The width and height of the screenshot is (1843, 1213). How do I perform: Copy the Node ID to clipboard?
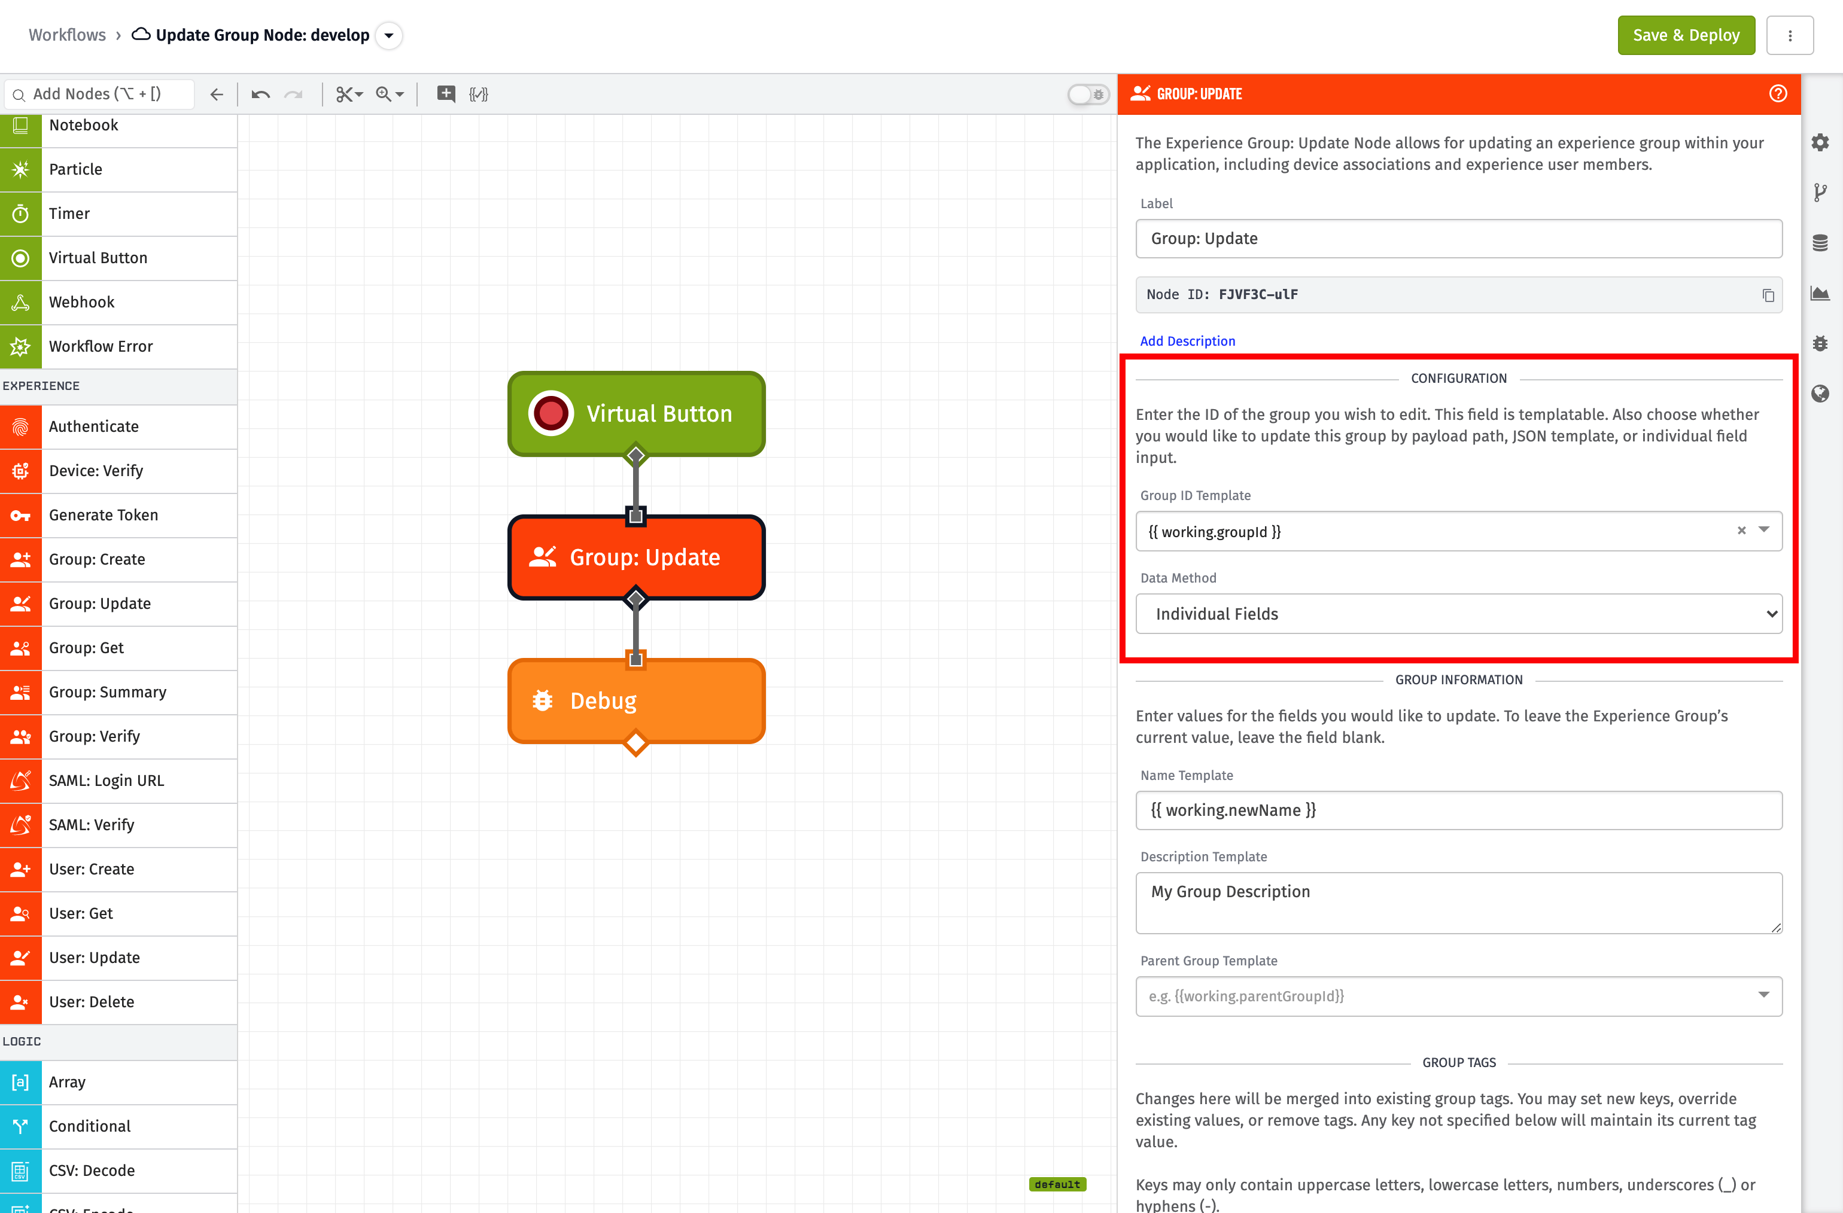1768,295
